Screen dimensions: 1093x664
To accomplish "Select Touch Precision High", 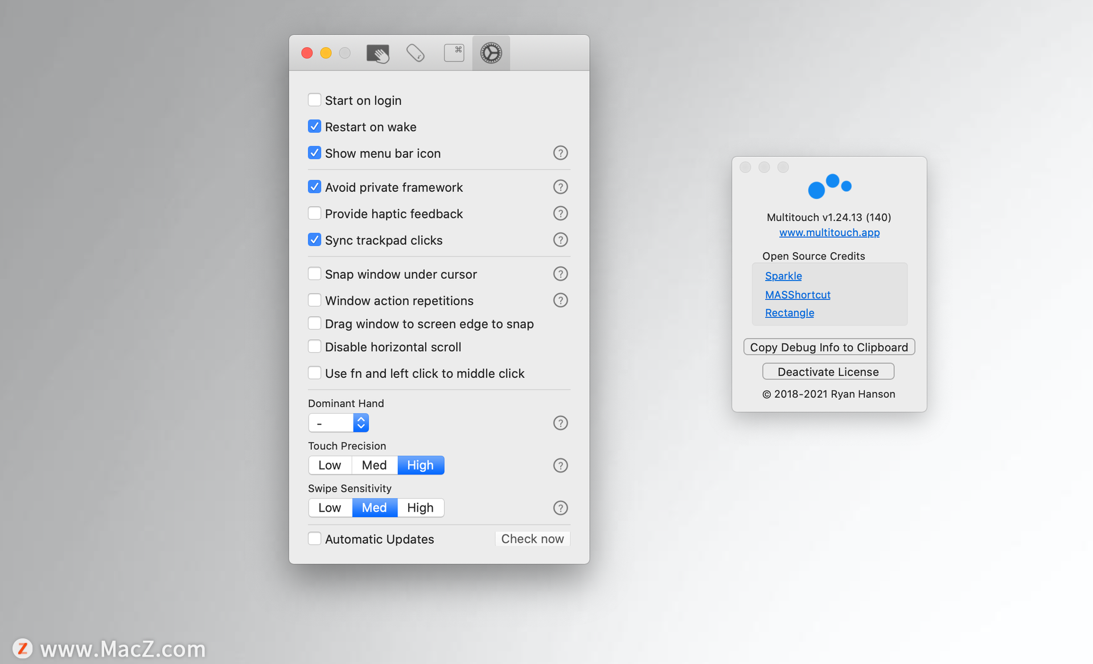I will pos(421,465).
